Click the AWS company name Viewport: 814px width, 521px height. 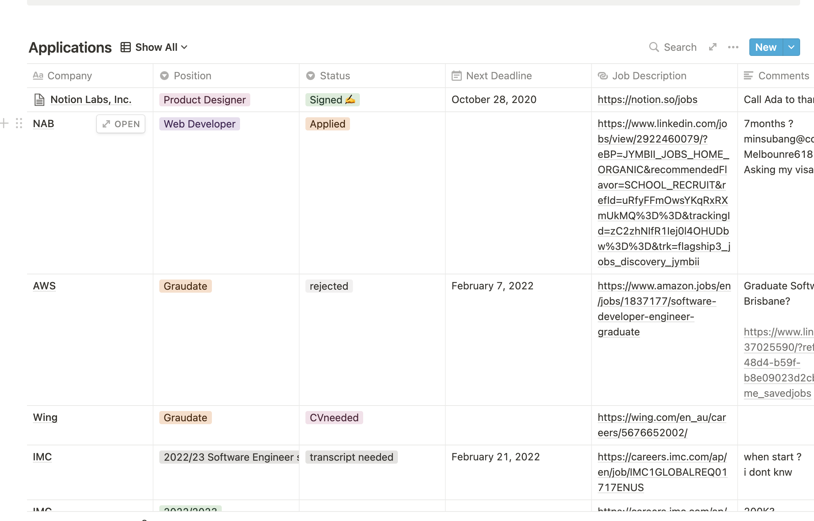point(44,286)
